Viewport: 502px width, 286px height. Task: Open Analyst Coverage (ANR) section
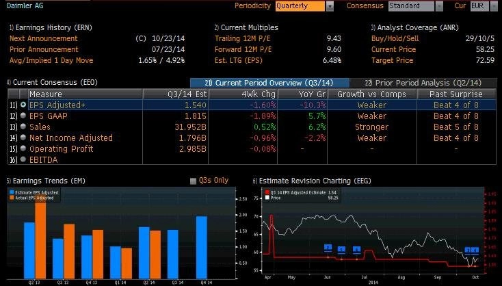point(415,27)
